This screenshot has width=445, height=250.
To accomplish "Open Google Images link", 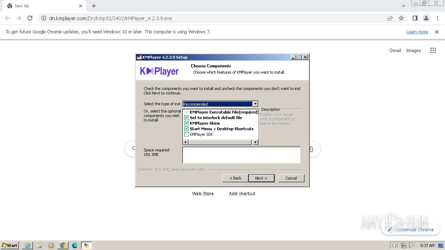I will [x=413, y=50].
